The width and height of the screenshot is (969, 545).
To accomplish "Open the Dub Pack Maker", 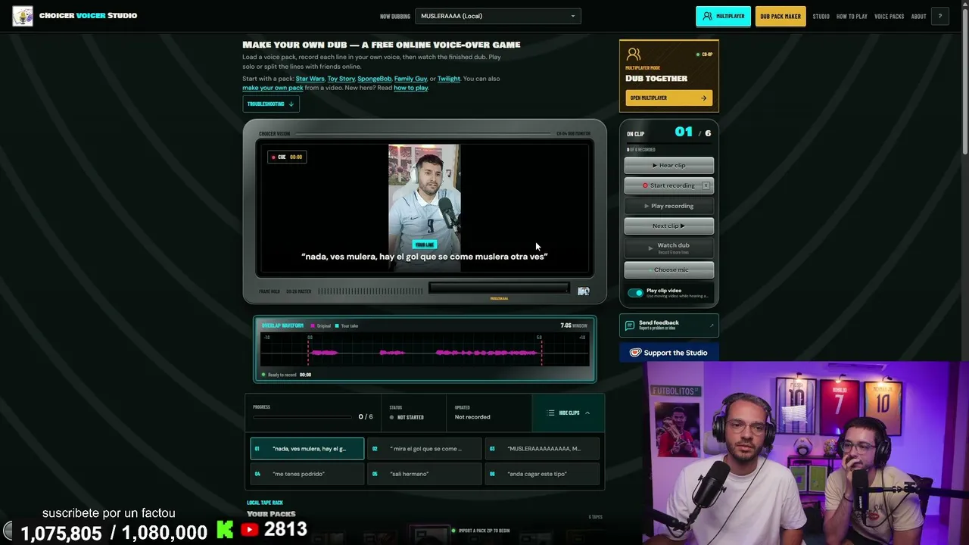I will coord(780,16).
